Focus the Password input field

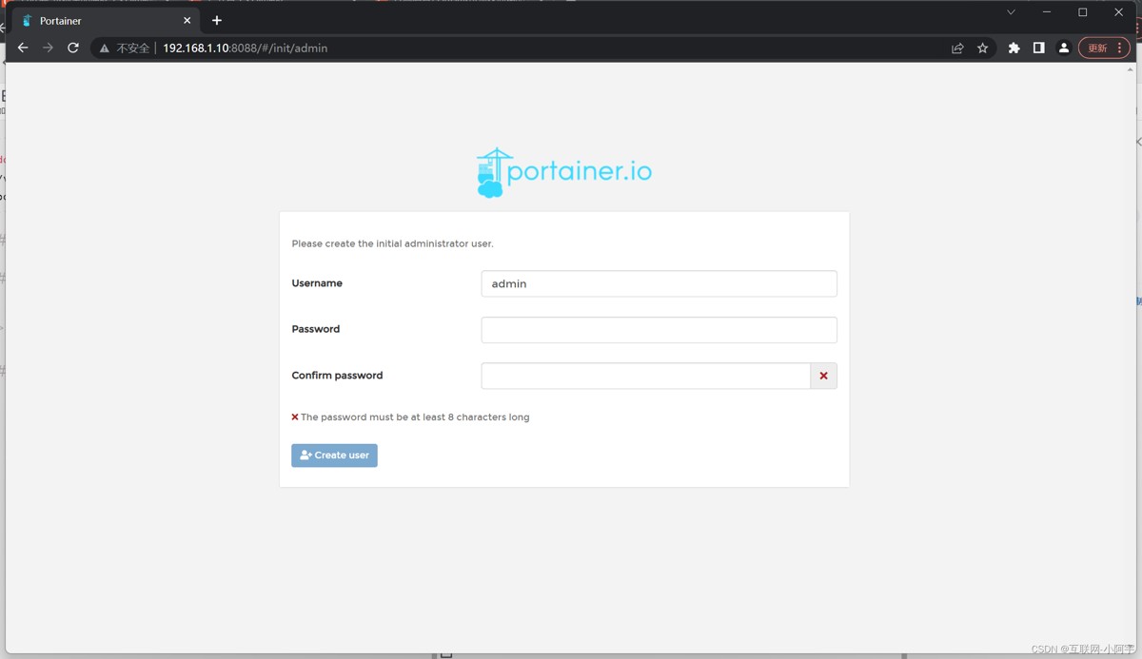(659, 330)
